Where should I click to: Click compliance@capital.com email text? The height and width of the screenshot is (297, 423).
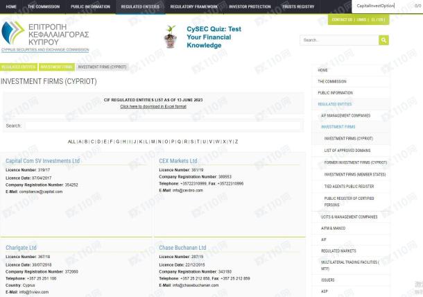click(x=41, y=192)
